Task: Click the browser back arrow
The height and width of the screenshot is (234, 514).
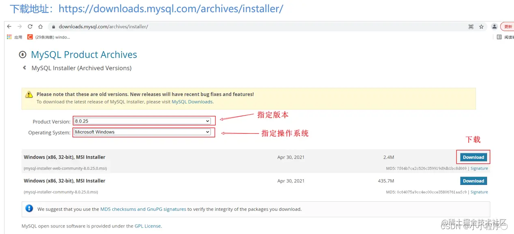Action: pyautogui.click(x=9, y=26)
